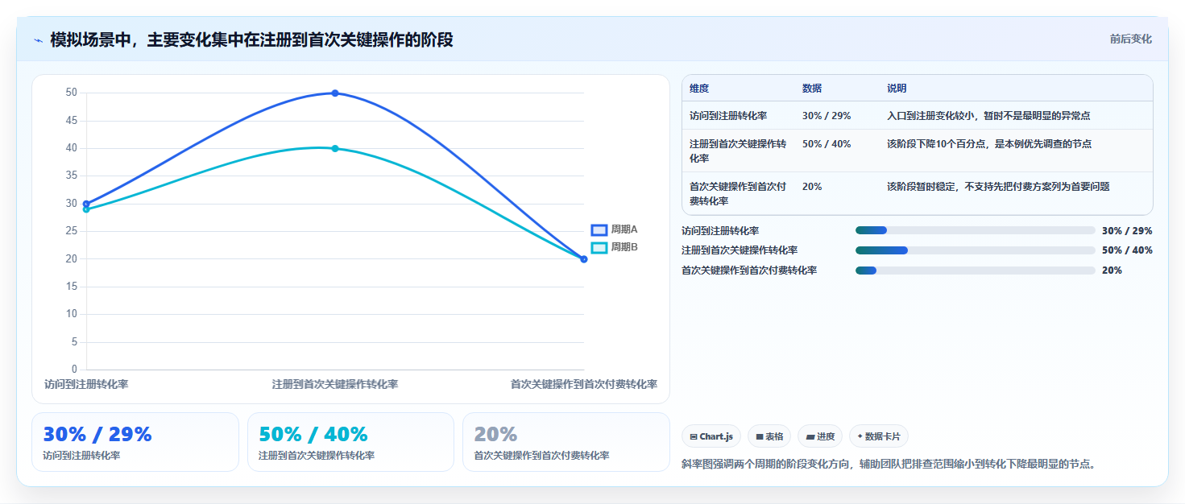Screen dimensions: 1185x504
Task: Click table cell value 30% / 29%
Action: point(827,116)
